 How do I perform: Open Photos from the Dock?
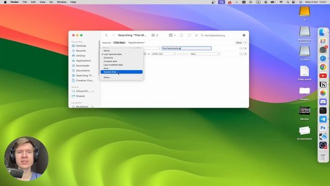click(323, 93)
